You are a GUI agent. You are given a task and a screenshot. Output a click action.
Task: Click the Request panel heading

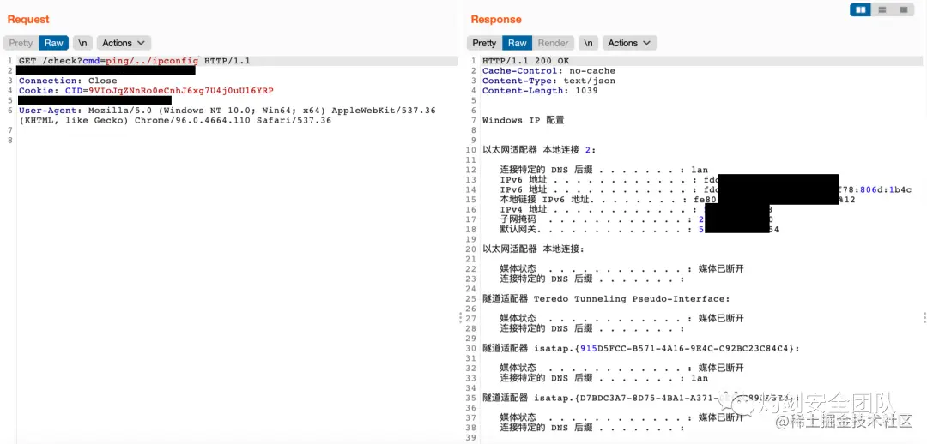(28, 20)
